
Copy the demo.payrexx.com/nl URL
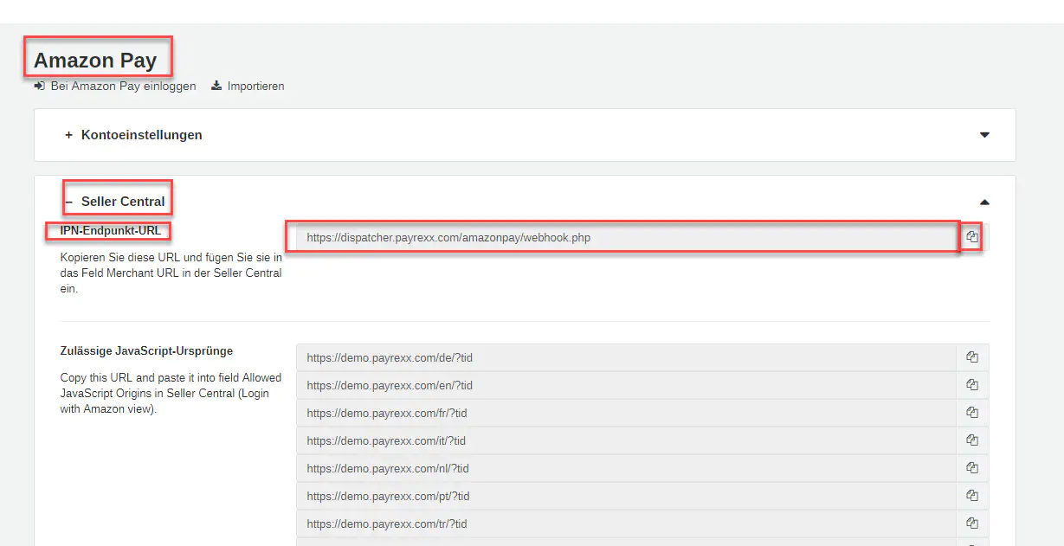pos(972,468)
